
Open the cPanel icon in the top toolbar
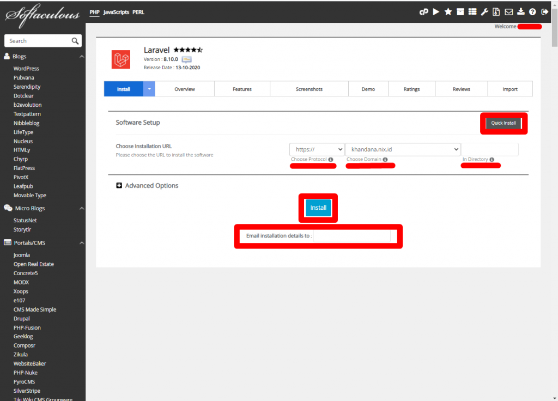[x=424, y=11]
